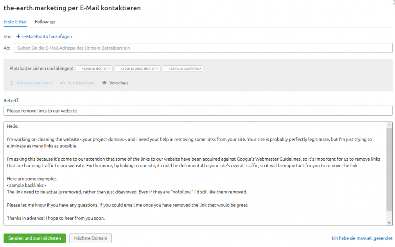Image resolution: width=395 pixels, height=247 pixels.
Task: Click inside the email body text area
Action: [195, 174]
